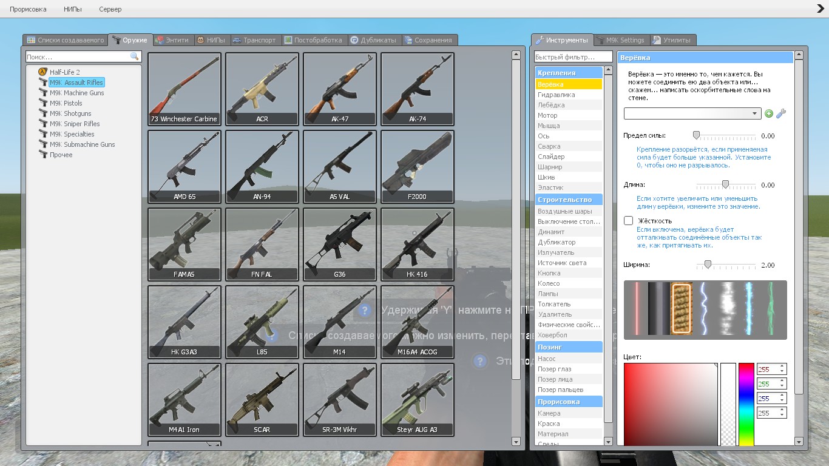The image size is (829, 466).
Task: Choose the Steyr AUG A3 weapon
Action: click(418, 399)
